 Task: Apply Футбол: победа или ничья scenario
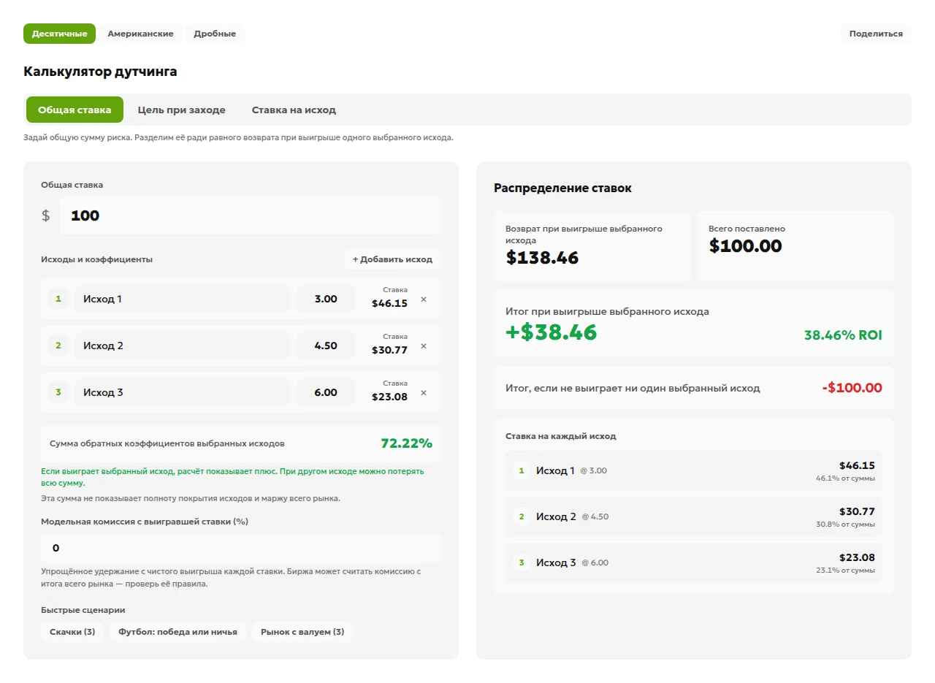(178, 632)
